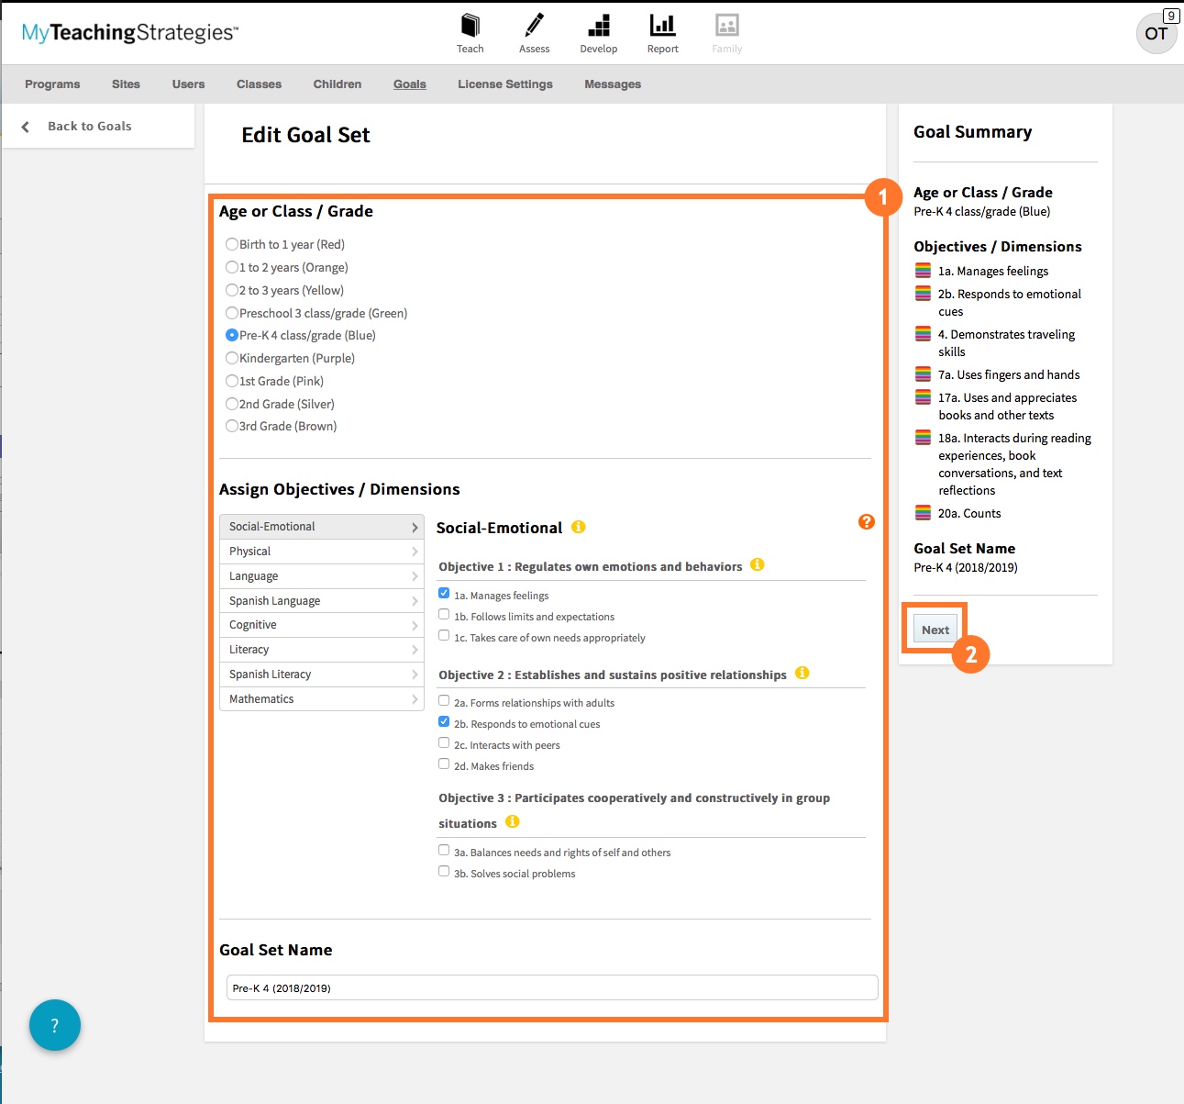Expand the Mathematics objectives category

[x=321, y=699]
